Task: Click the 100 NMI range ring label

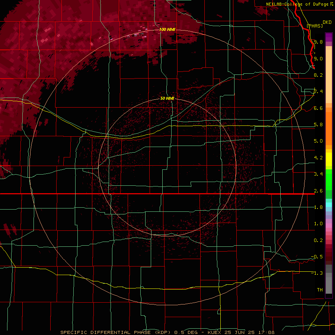Action: [x=167, y=29]
